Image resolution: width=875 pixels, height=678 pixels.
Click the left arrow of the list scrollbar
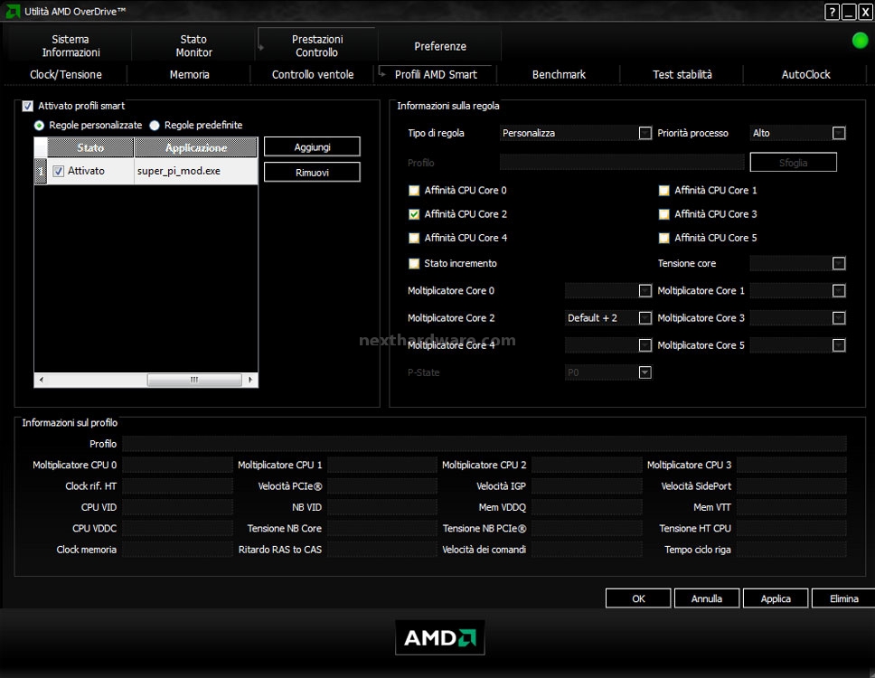pyautogui.click(x=41, y=380)
